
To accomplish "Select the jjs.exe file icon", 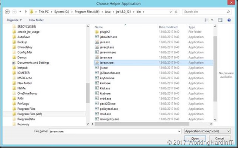I will click(x=97, y=68).
